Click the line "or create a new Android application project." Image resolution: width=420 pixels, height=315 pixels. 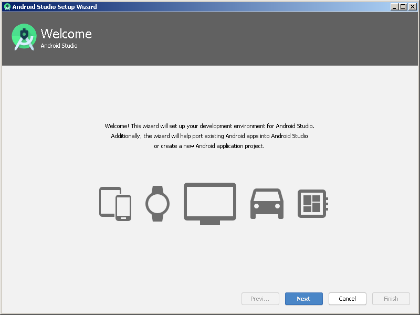tap(209, 146)
